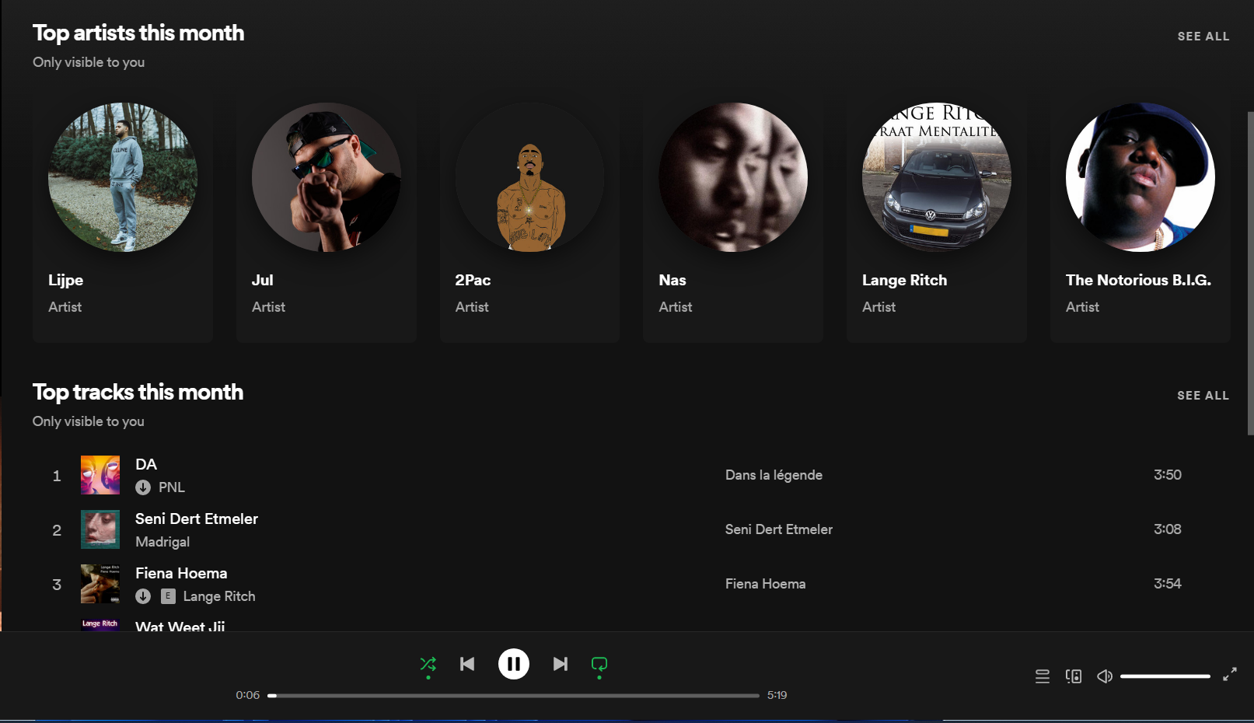Click the Madrigal artist link
The width and height of the screenshot is (1254, 723).
point(162,542)
